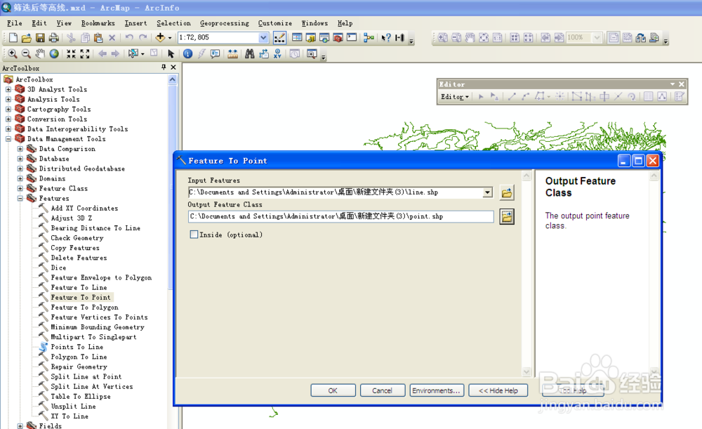Viewport: 702px width, 429px height.
Task: Click the Tool Help button
Action: pyautogui.click(x=573, y=390)
